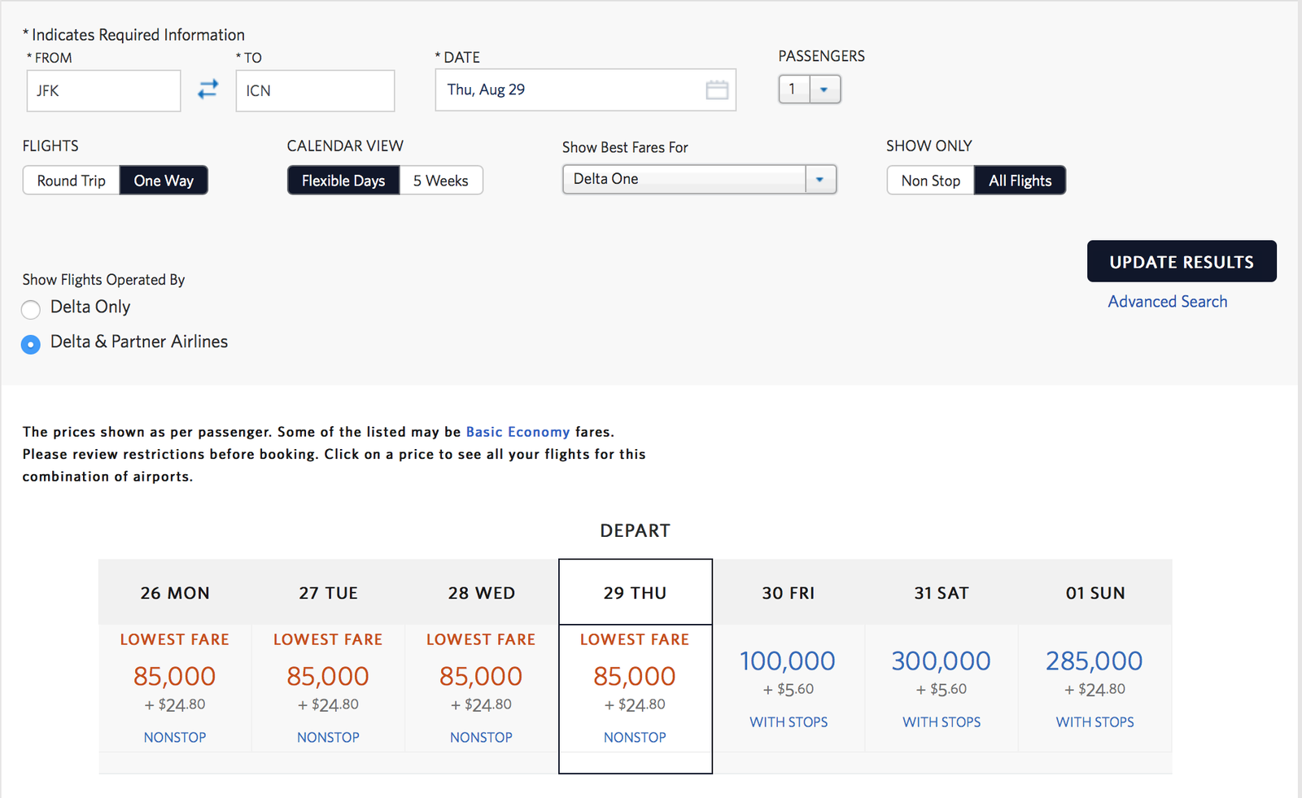1302x798 pixels.
Task: Show only Non Stop flights
Action: pos(931,181)
